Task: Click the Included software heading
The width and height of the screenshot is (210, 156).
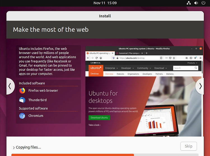Action: [x=32, y=83]
